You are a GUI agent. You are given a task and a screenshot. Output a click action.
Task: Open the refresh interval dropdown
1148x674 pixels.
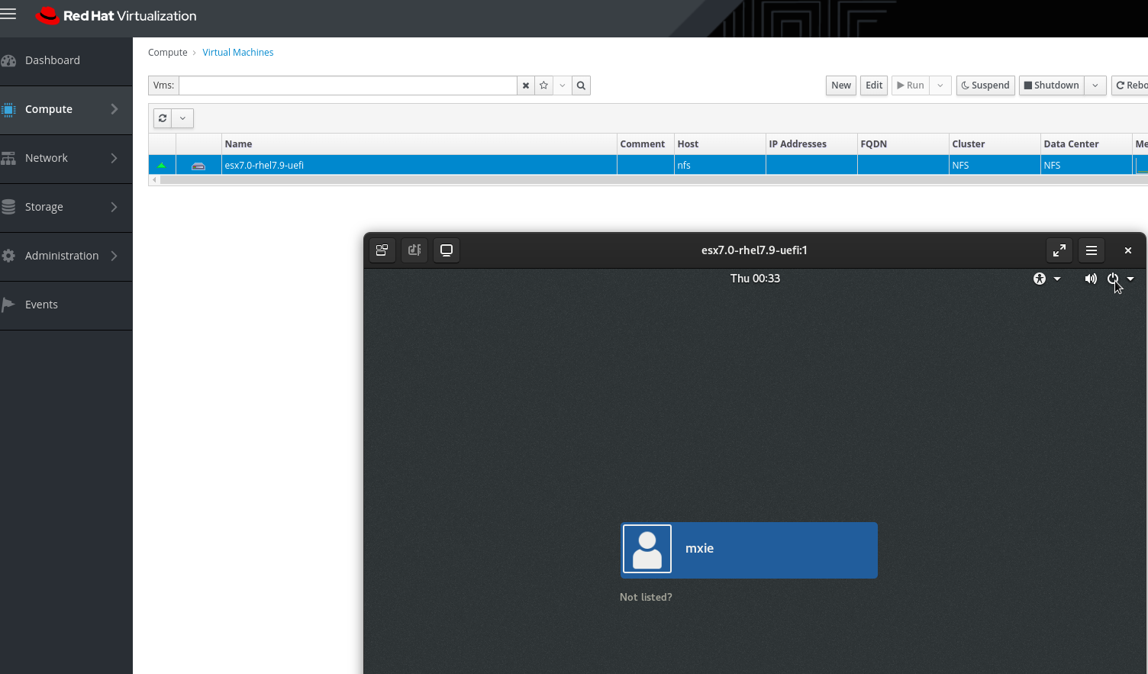182,118
